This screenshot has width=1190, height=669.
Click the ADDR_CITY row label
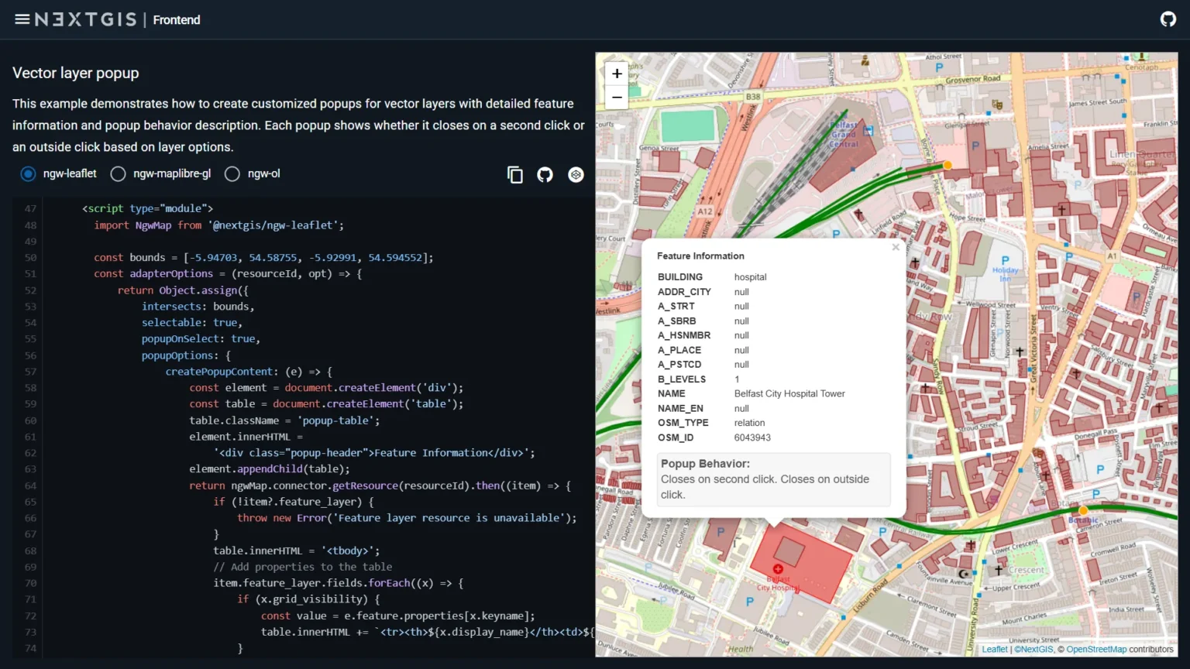[x=684, y=292]
